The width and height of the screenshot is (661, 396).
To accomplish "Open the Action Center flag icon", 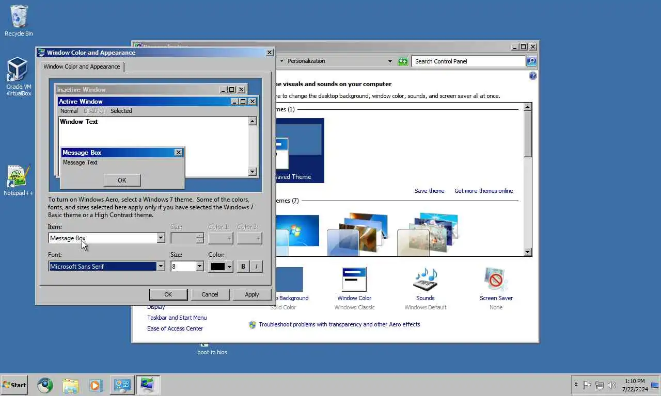I will tap(587, 385).
